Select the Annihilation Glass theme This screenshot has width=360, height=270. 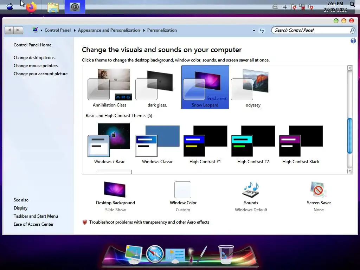pos(110,88)
